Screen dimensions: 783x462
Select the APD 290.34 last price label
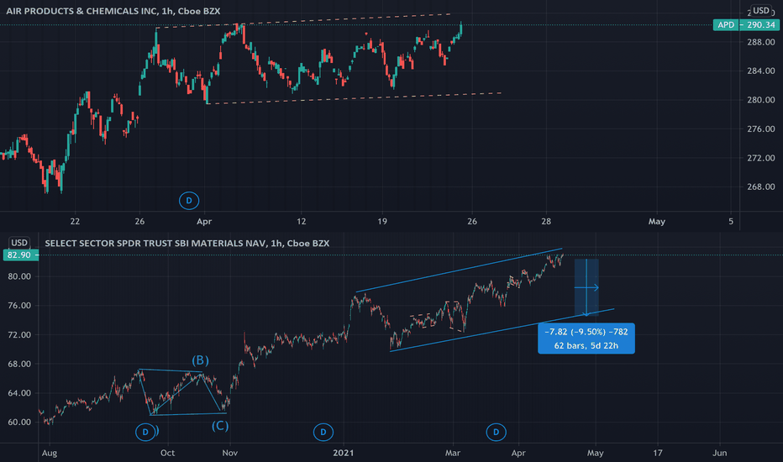point(746,24)
